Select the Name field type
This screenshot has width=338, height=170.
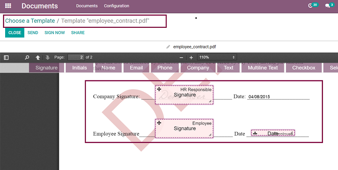point(108,68)
